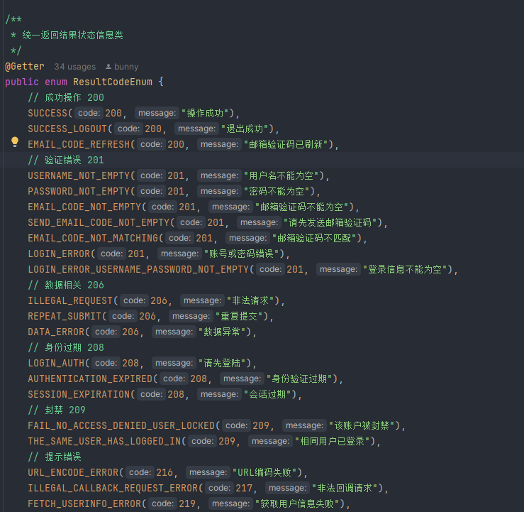This screenshot has height=512, width=524.
Task: Click the code value 217
Action: [x=244, y=489]
